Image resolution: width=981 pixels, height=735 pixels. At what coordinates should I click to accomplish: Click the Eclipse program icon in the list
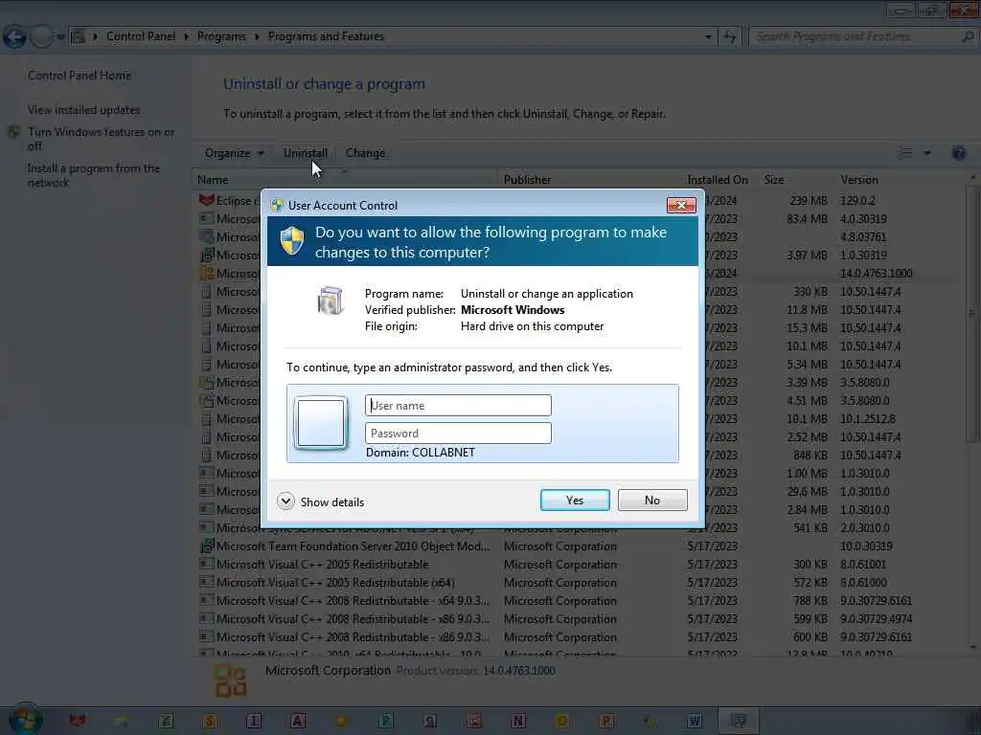pos(207,200)
